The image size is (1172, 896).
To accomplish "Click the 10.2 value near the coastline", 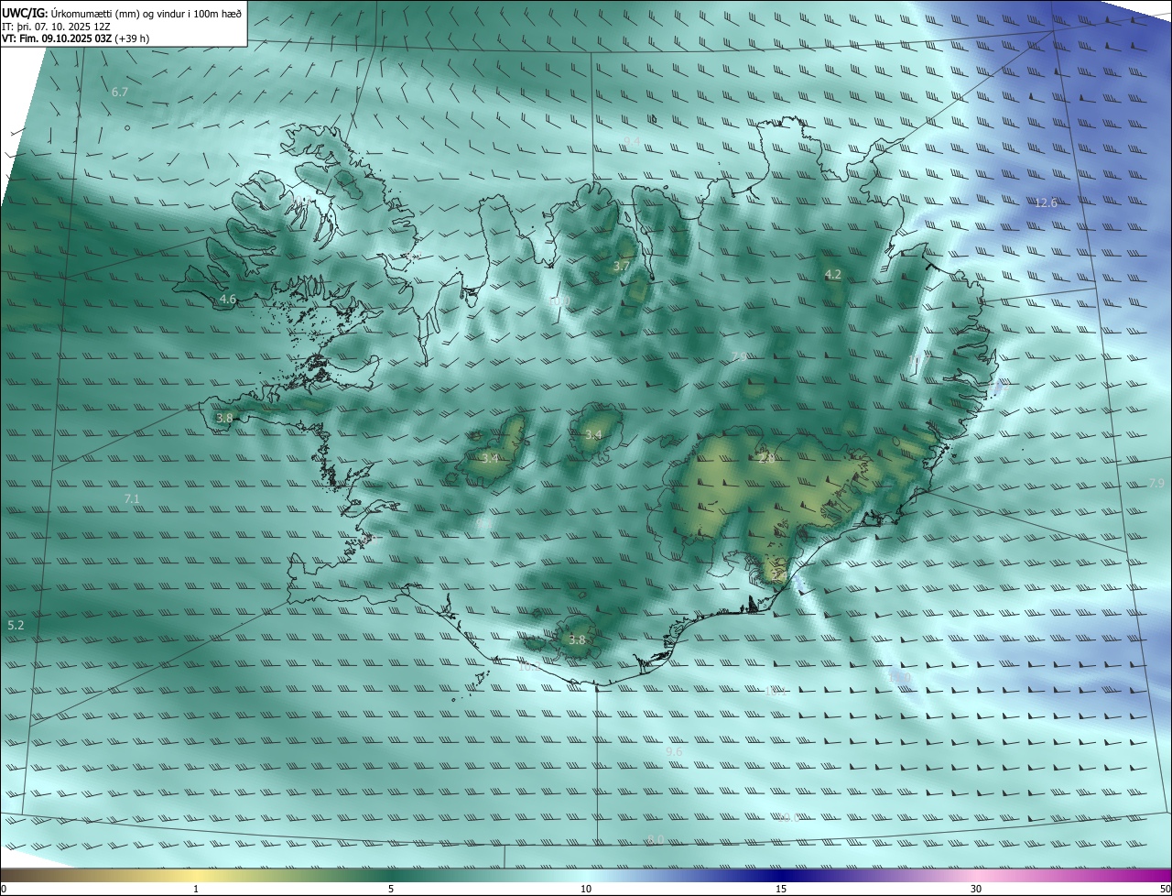I will click(x=529, y=667).
